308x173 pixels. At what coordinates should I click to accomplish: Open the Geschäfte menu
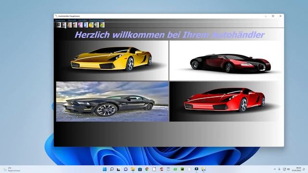click(x=82, y=20)
